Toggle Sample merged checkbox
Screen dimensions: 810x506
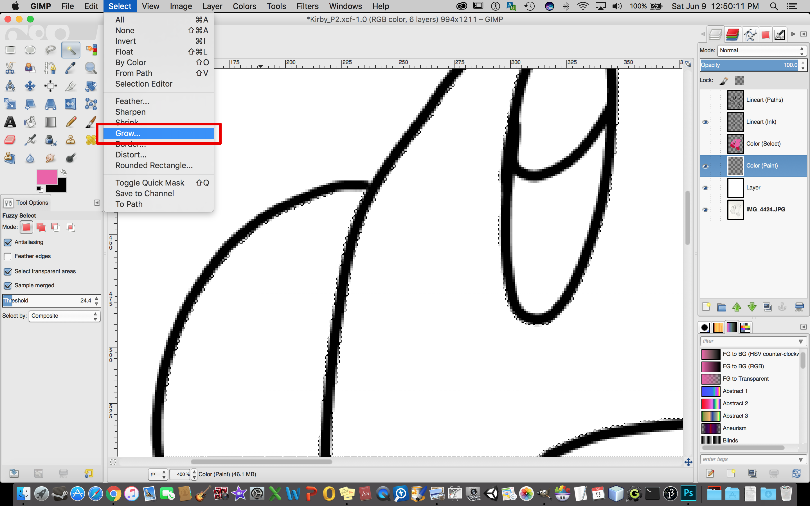[x=8, y=285]
